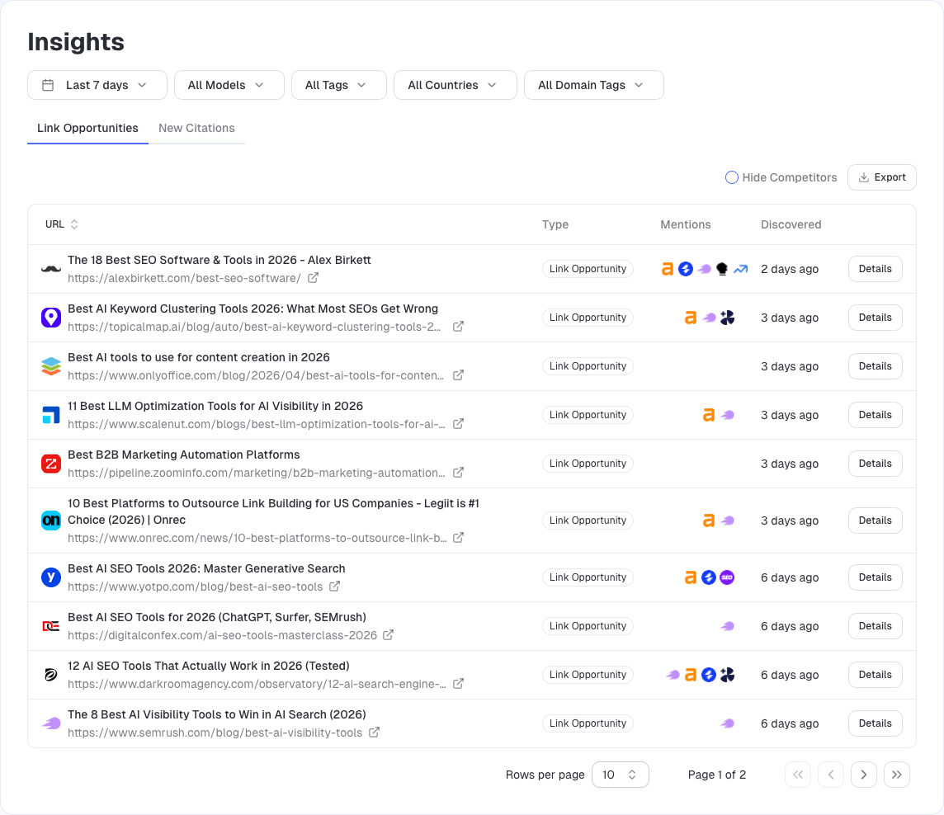Click the ZoomInfo red Z favicon
This screenshot has height=815, width=944.
(x=51, y=464)
